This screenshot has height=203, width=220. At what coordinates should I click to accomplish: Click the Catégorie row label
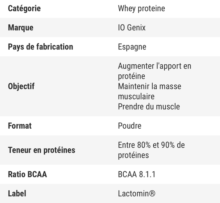24,8
